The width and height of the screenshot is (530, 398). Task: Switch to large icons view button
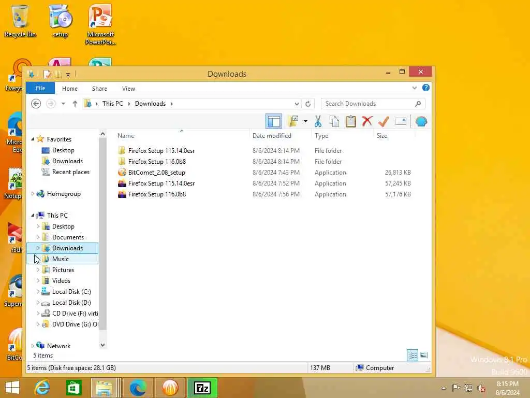coord(424,356)
